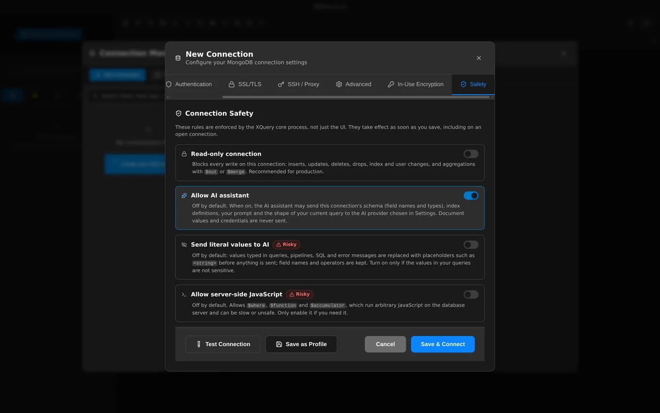
Task: Click Save as Profile button
Action: pyautogui.click(x=301, y=344)
